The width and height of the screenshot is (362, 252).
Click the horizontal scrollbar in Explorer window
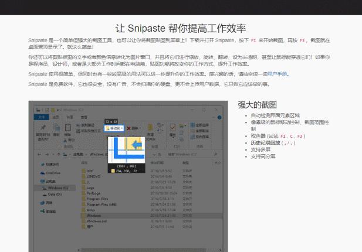(143, 250)
